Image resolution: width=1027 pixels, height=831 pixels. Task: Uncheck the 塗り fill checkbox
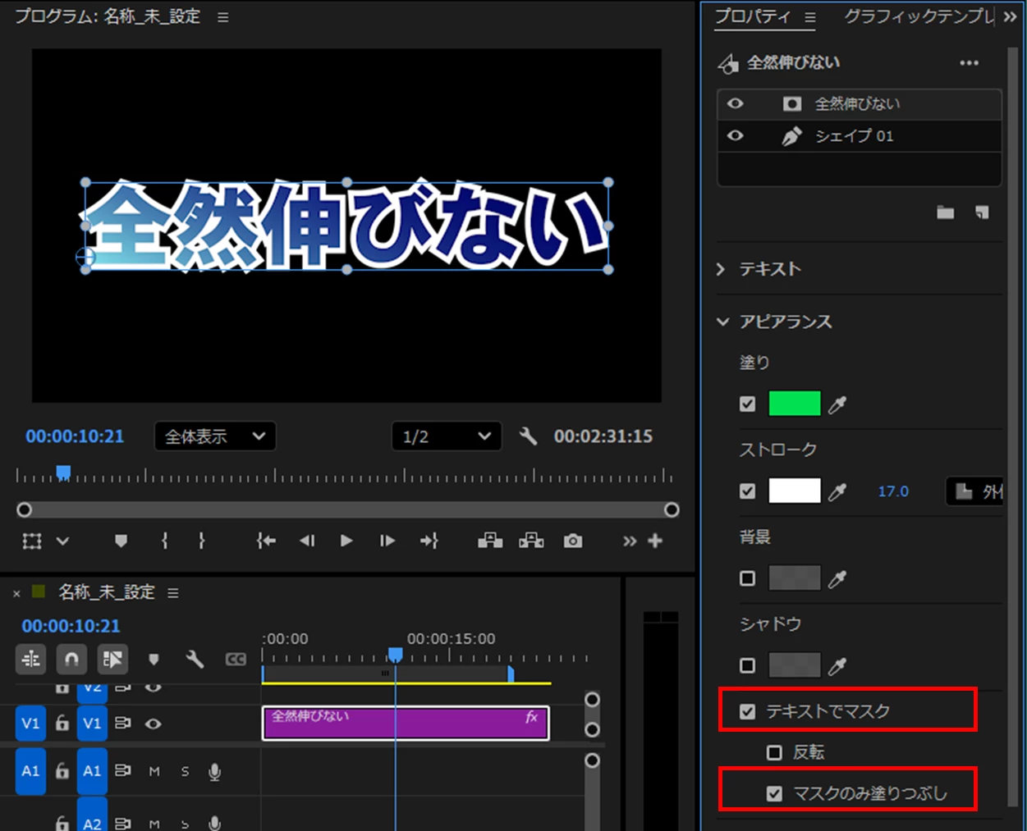pos(747,404)
